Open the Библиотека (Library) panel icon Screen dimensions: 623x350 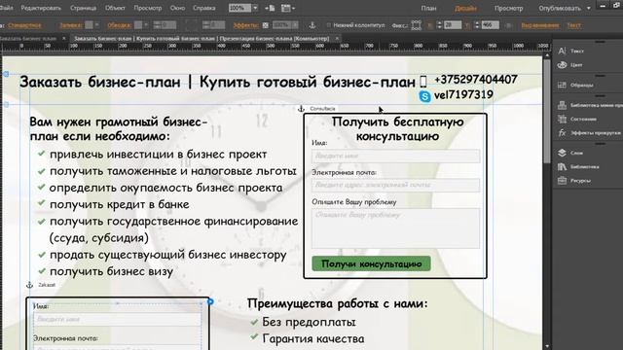[562, 166]
